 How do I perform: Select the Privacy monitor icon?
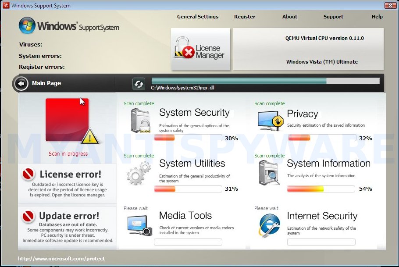(270, 121)
